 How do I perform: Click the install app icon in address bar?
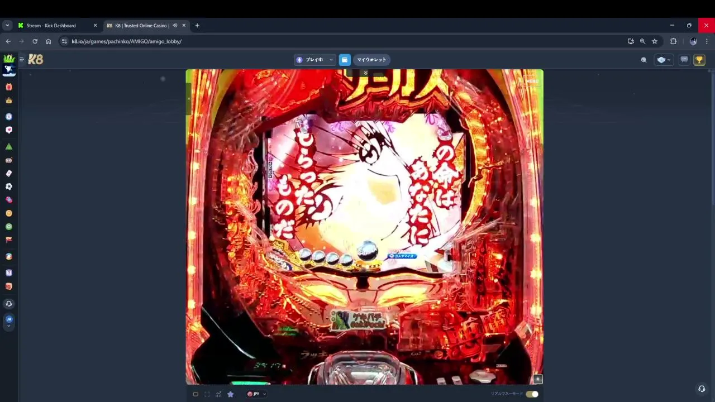tap(631, 41)
